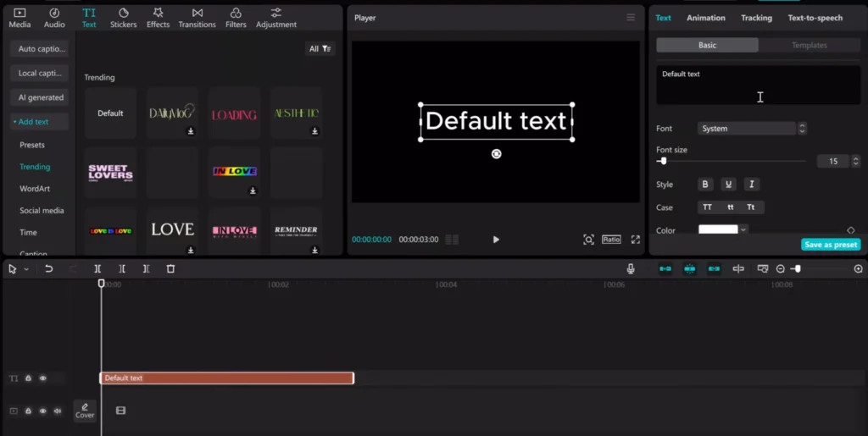Screen dimensions: 868x436
Task: Click the Undo arrow in timeline toolbar
Action: (x=48, y=268)
